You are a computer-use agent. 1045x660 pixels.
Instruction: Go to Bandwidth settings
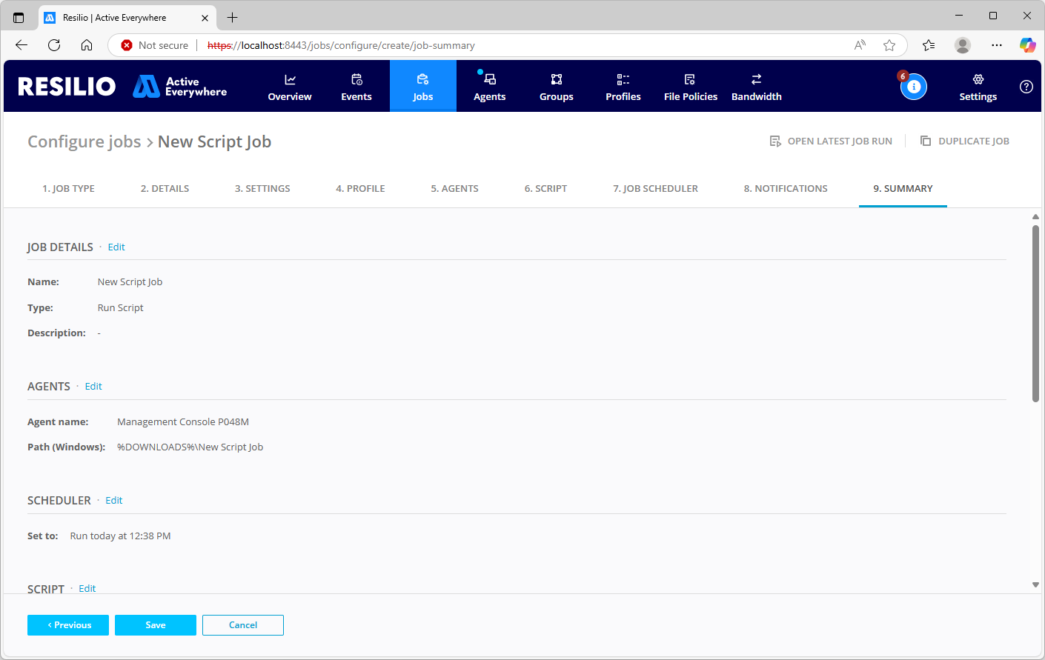(x=756, y=87)
